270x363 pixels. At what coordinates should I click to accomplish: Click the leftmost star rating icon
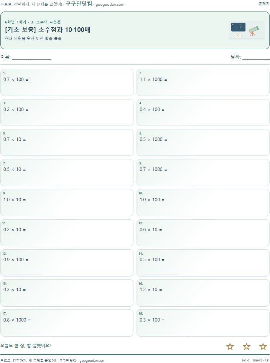[230, 346]
